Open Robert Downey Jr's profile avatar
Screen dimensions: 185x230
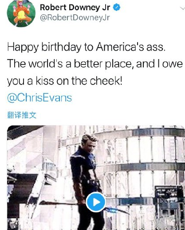[x=21, y=13]
